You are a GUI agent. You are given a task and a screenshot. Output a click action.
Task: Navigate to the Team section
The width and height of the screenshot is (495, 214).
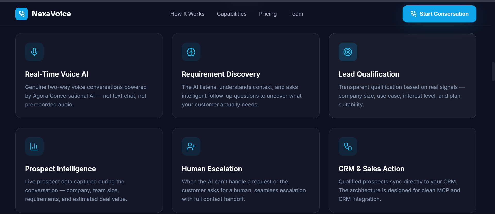tap(296, 14)
